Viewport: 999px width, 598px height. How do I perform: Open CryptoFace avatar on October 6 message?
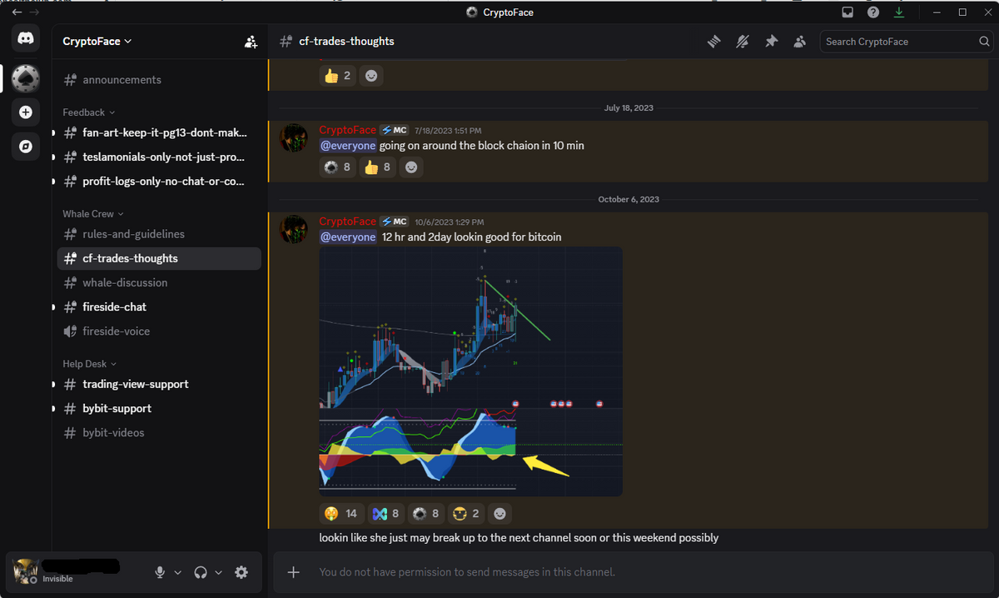[x=294, y=229]
